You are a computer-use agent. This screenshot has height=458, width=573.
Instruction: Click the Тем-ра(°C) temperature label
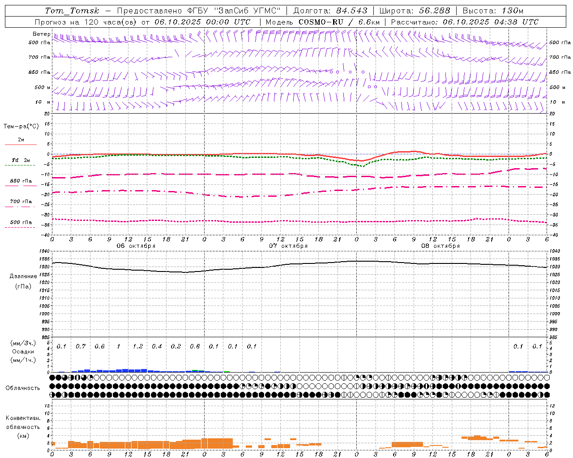click(21, 127)
